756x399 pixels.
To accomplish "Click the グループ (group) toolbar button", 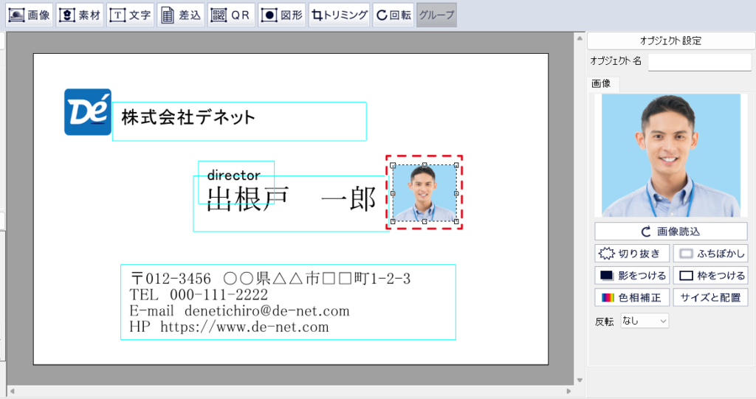I will [x=437, y=15].
